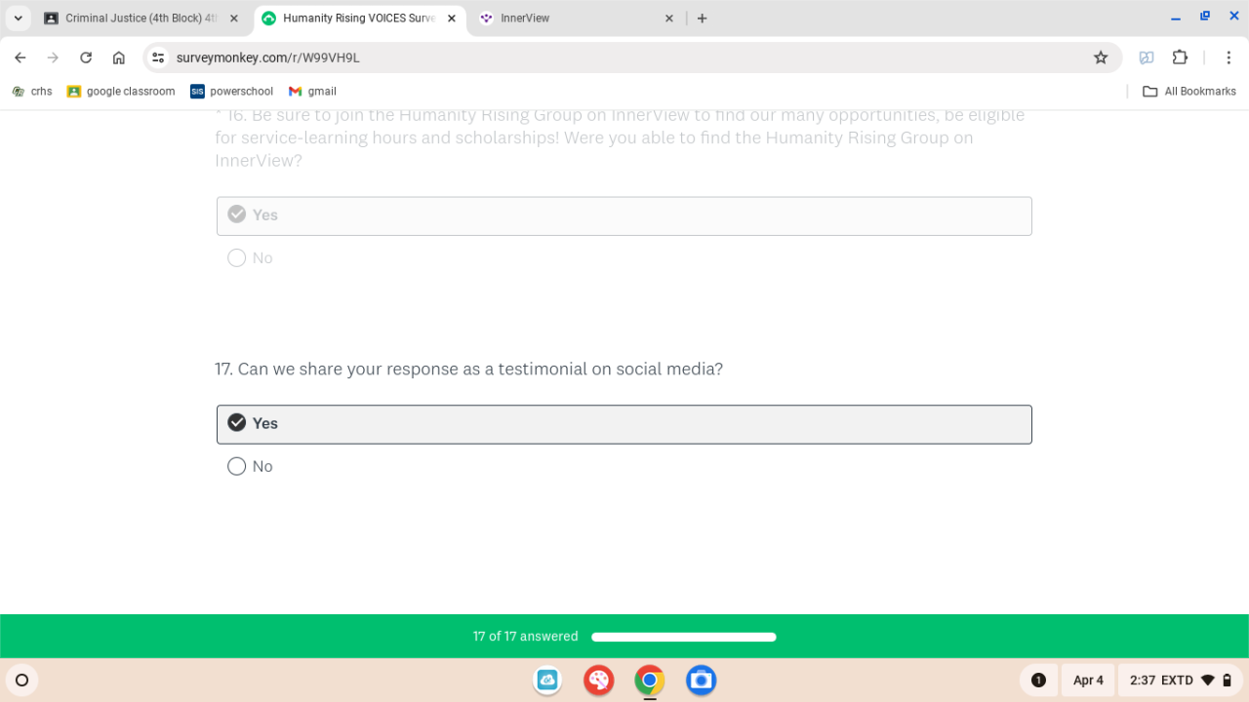View site information icon in address bar
This screenshot has width=1249, height=702.
(x=158, y=58)
